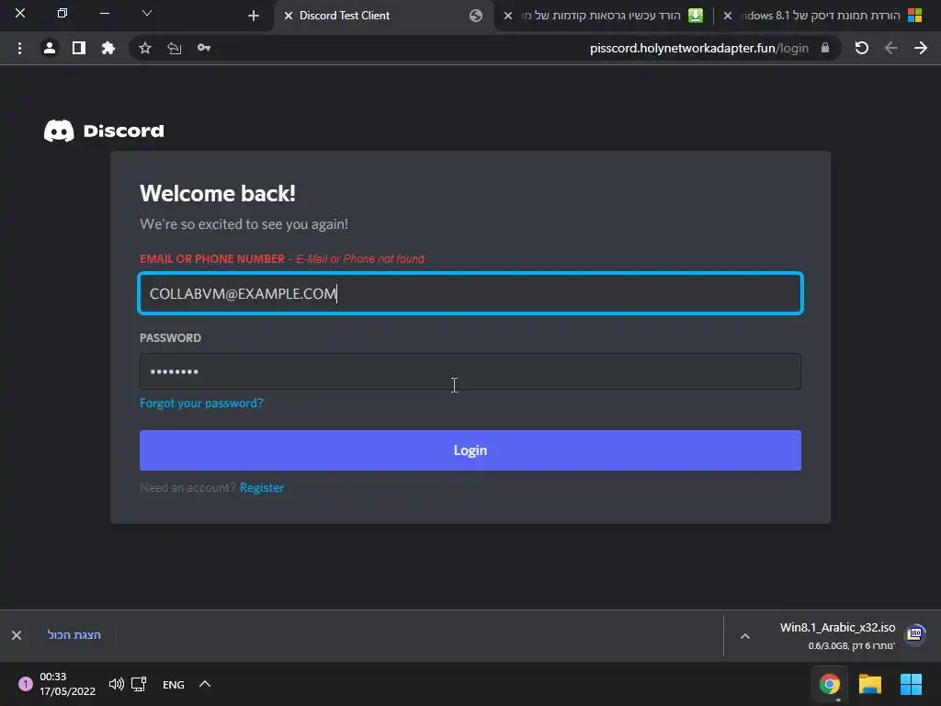Open the network tray icon

click(x=140, y=684)
